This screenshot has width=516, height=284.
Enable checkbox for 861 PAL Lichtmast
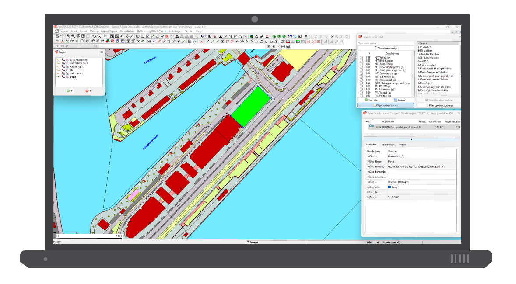(361, 90)
